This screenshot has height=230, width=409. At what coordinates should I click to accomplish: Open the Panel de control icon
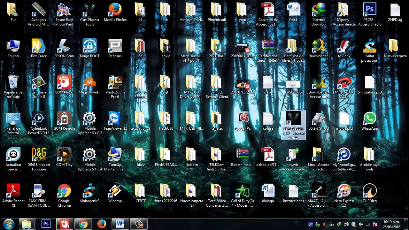point(13,123)
